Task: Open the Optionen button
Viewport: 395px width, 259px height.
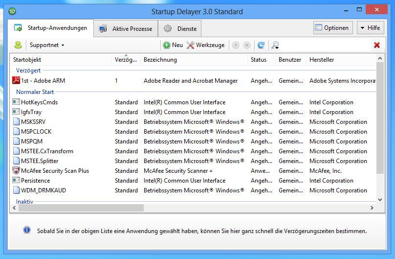Action: click(333, 28)
